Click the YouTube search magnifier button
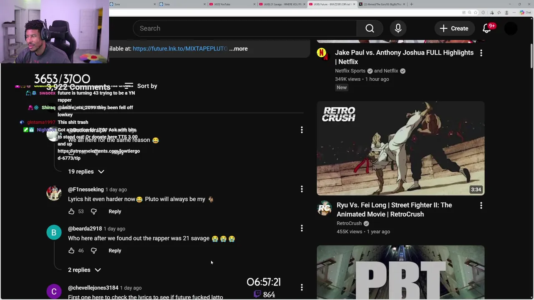Screen dimensions: 534x300 [x=370, y=28]
